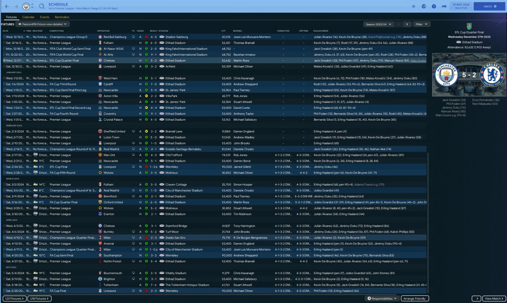The height and width of the screenshot is (303, 507).
Task: Open the world globe icon
Action: coord(423,6)
